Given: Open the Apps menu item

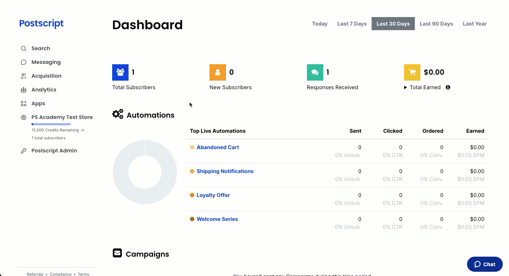Looking at the screenshot, I should point(38,104).
